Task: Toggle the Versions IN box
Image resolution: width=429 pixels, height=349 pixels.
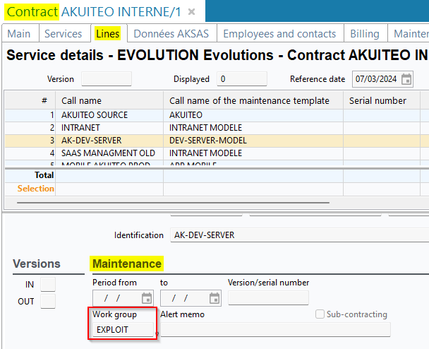Action: pos(48,284)
